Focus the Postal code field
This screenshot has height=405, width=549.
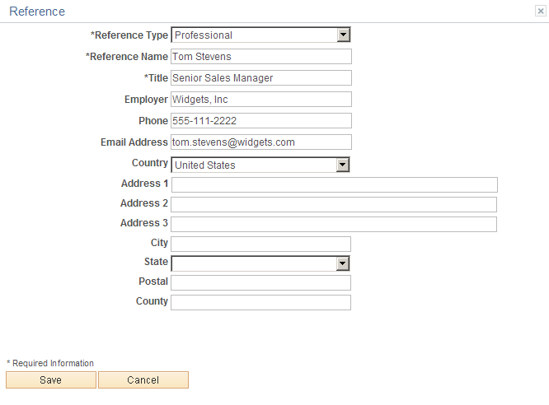coord(260,282)
